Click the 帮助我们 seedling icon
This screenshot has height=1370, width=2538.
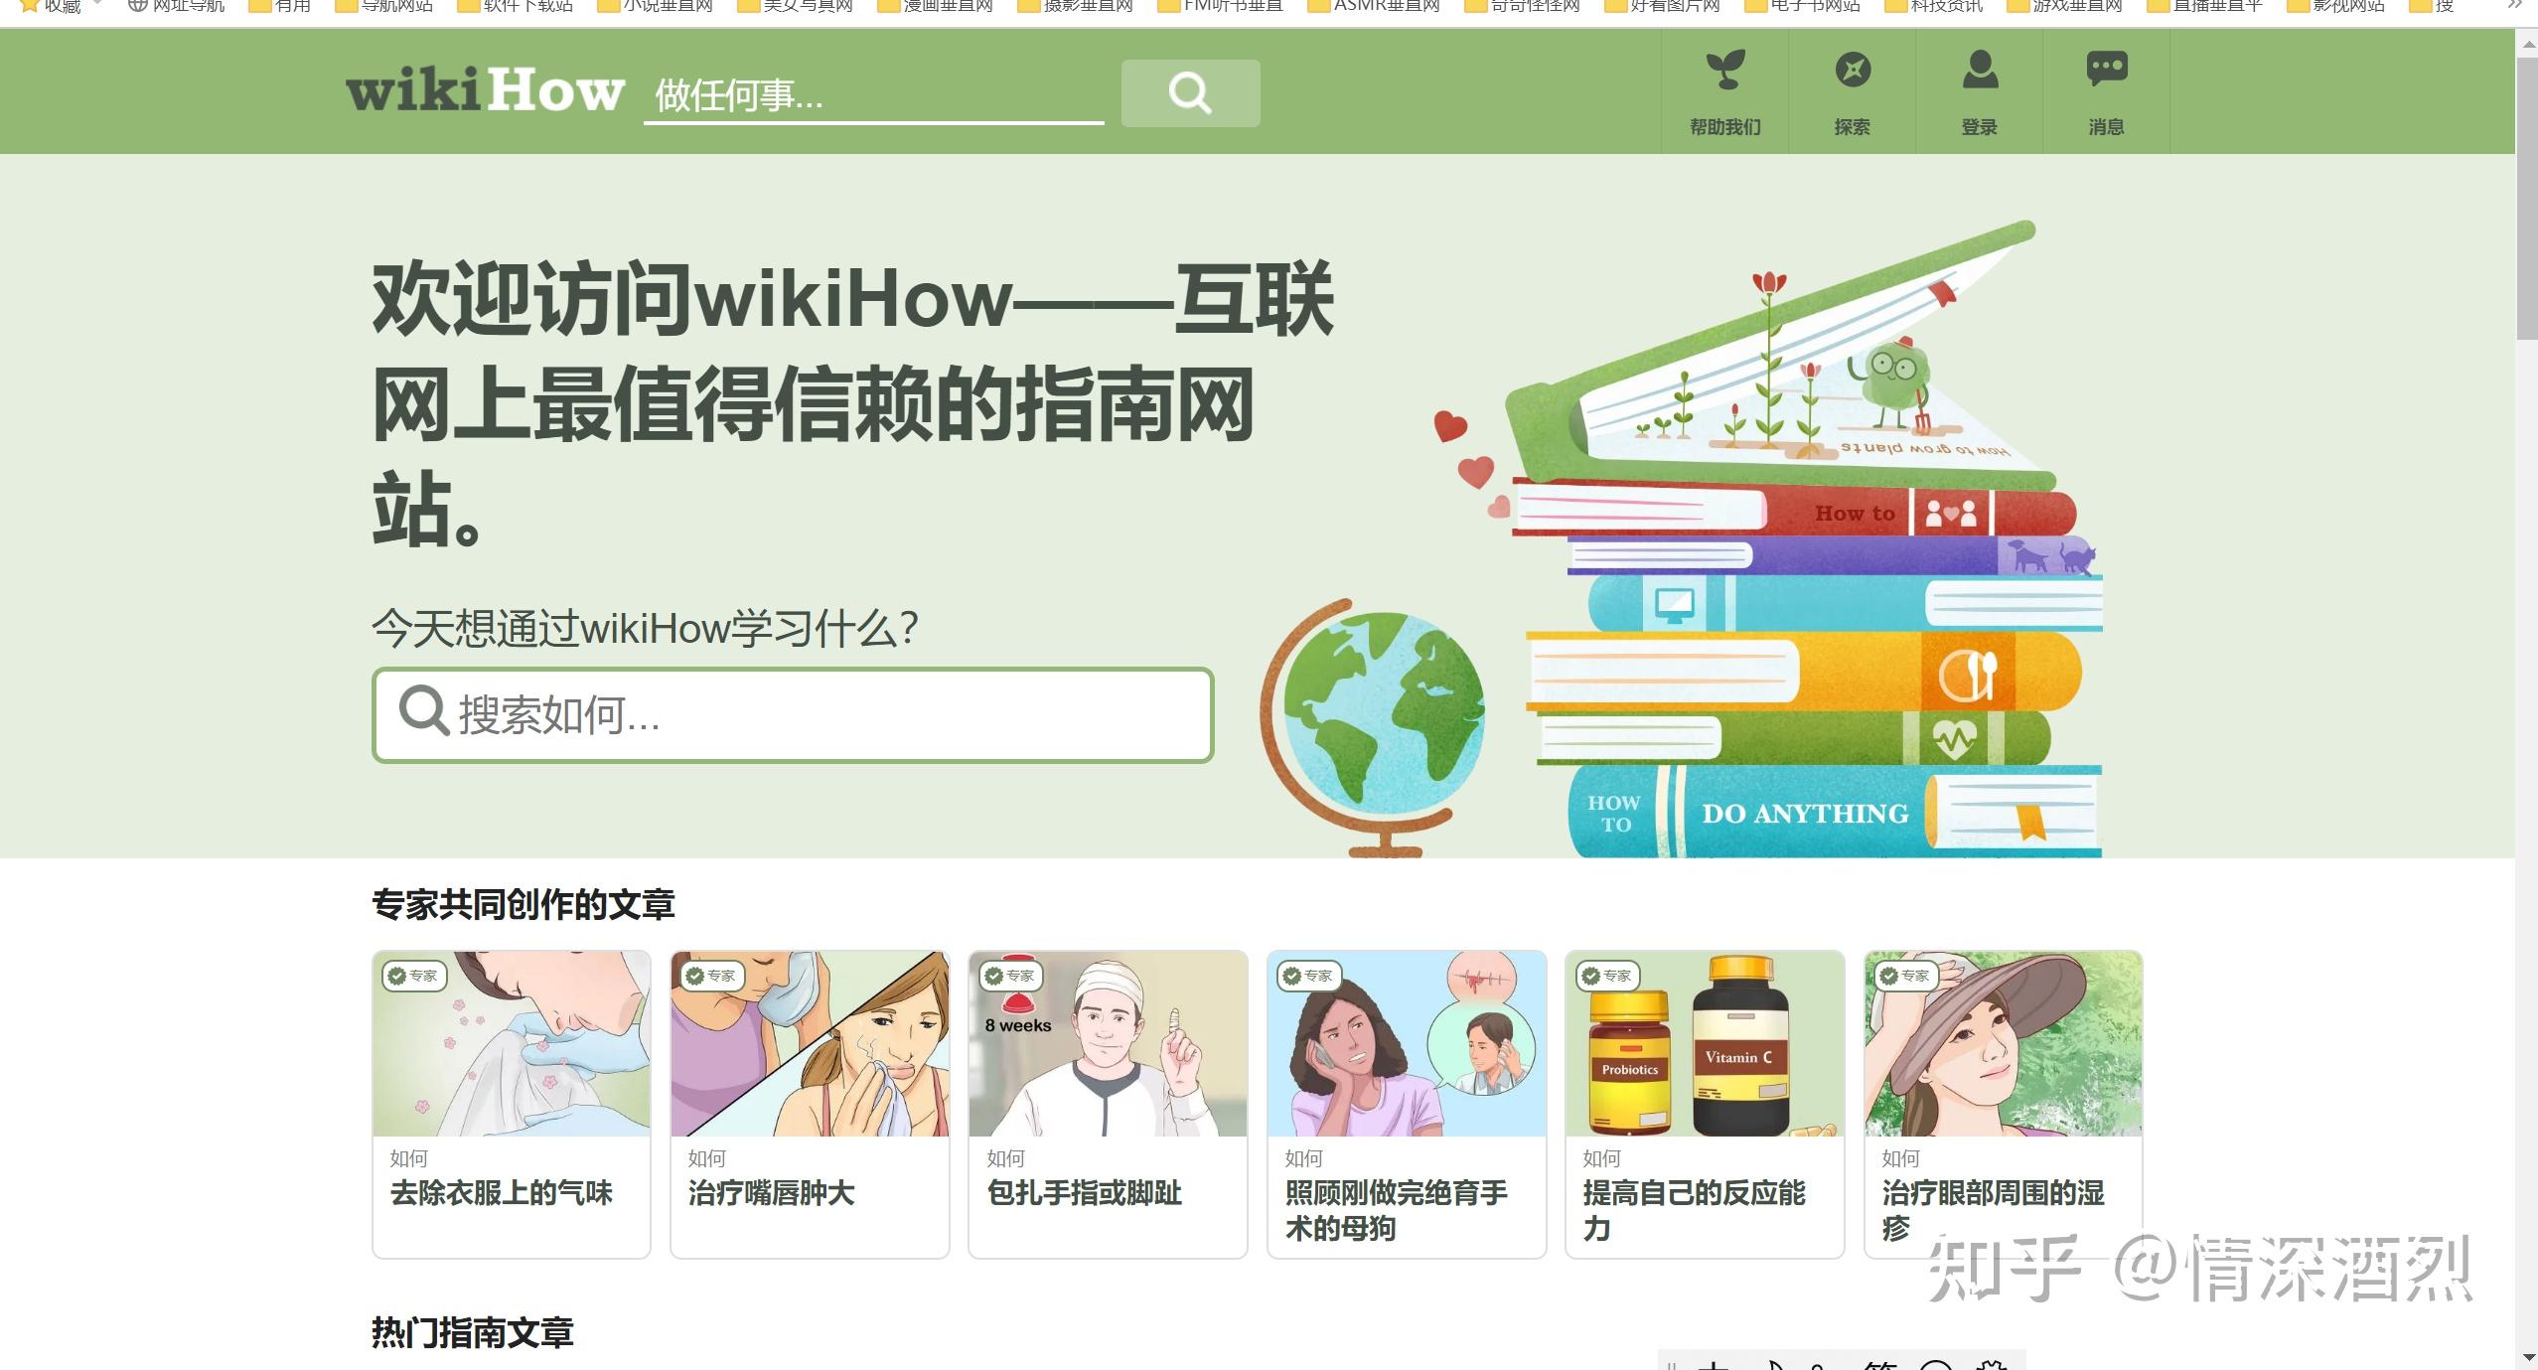point(1723,70)
